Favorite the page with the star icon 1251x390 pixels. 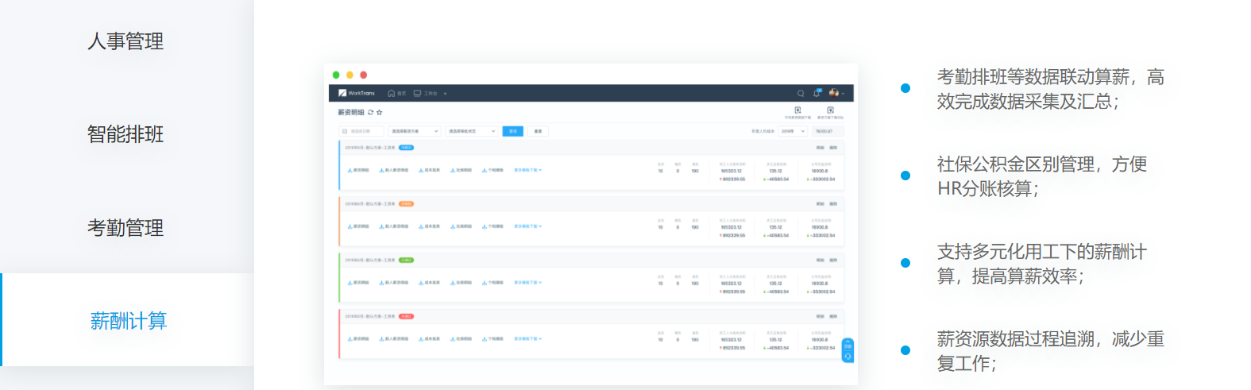380,112
